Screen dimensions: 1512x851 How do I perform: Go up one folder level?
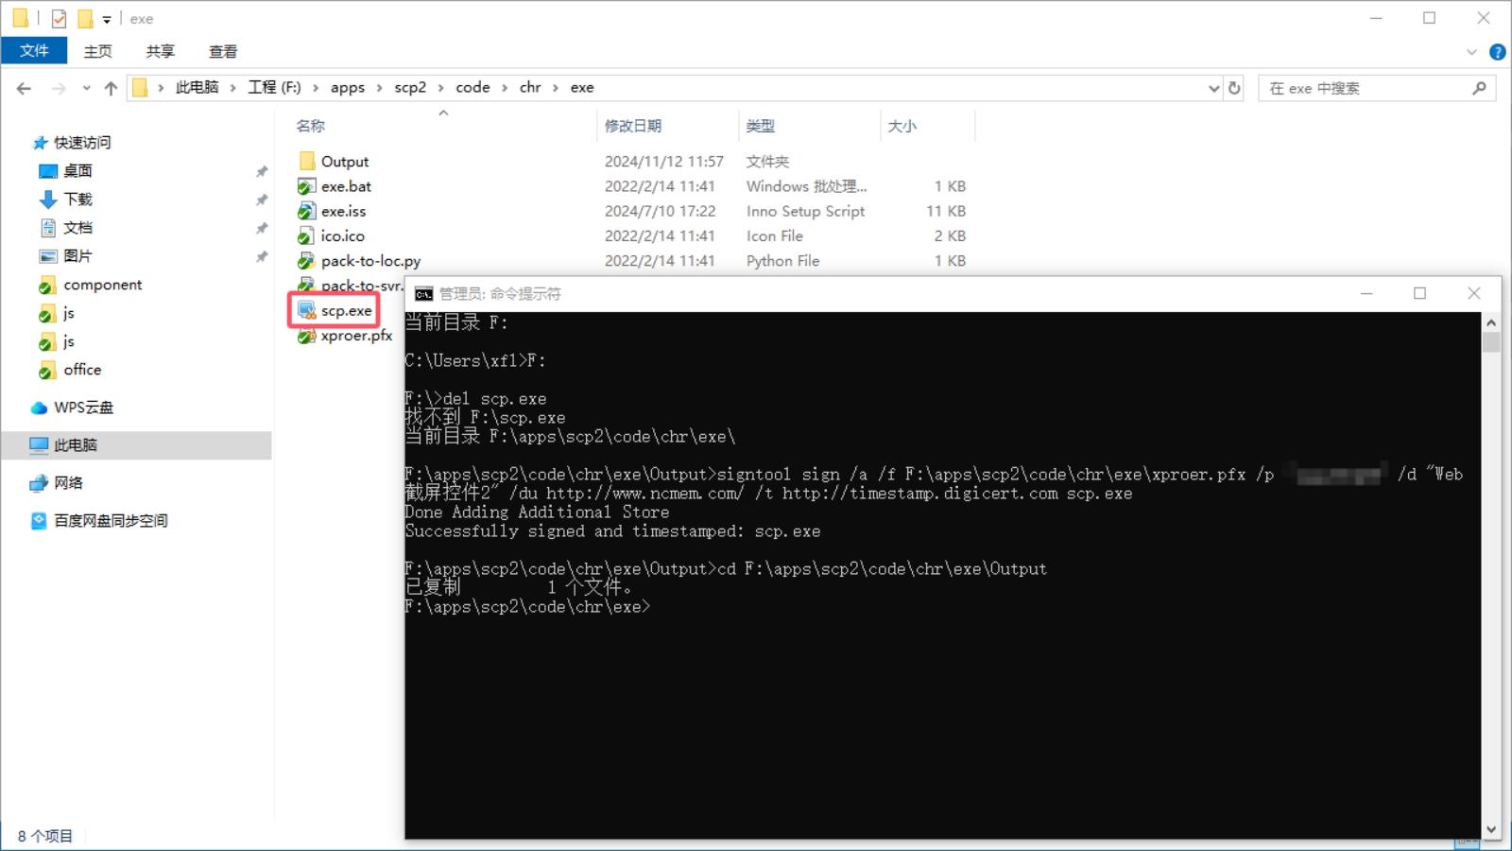click(111, 88)
